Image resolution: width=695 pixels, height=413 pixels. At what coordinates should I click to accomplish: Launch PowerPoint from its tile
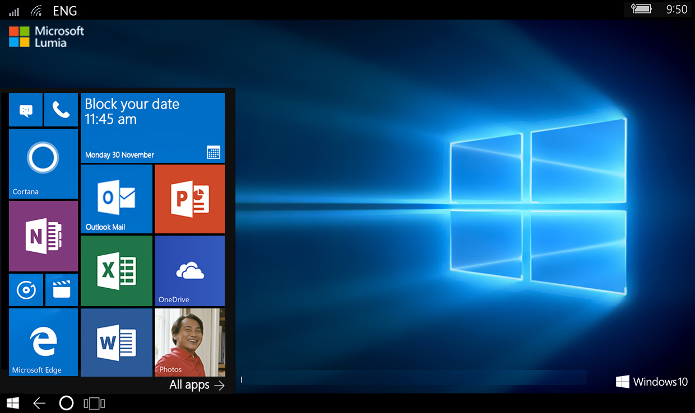[x=189, y=199]
